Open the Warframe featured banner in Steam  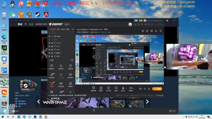75,103
